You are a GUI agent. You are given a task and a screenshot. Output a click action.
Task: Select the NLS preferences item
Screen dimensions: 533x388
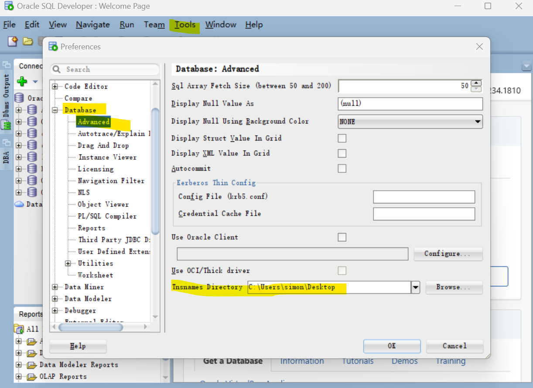(84, 192)
